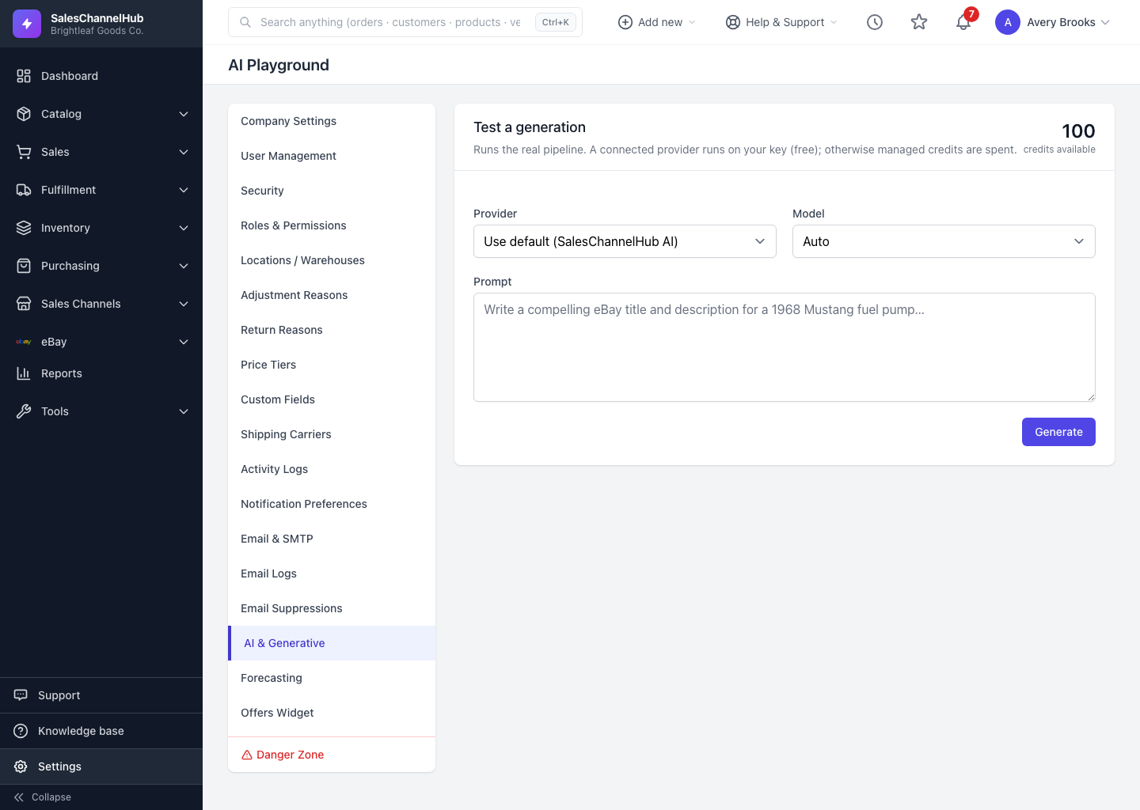Select AI & Generative settings

pyautogui.click(x=332, y=643)
